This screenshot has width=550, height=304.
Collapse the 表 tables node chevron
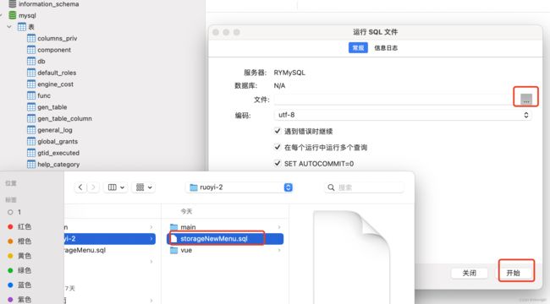click(x=9, y=27)
